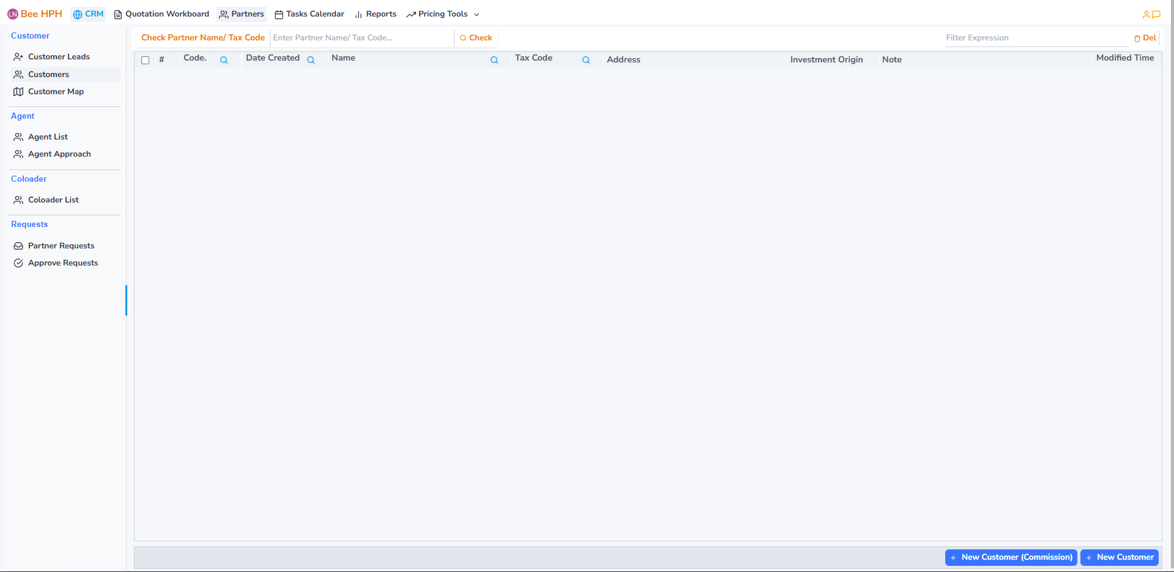
Task: Switch to the Quotation Workboard tab
Action: click(x=162, y=14)
